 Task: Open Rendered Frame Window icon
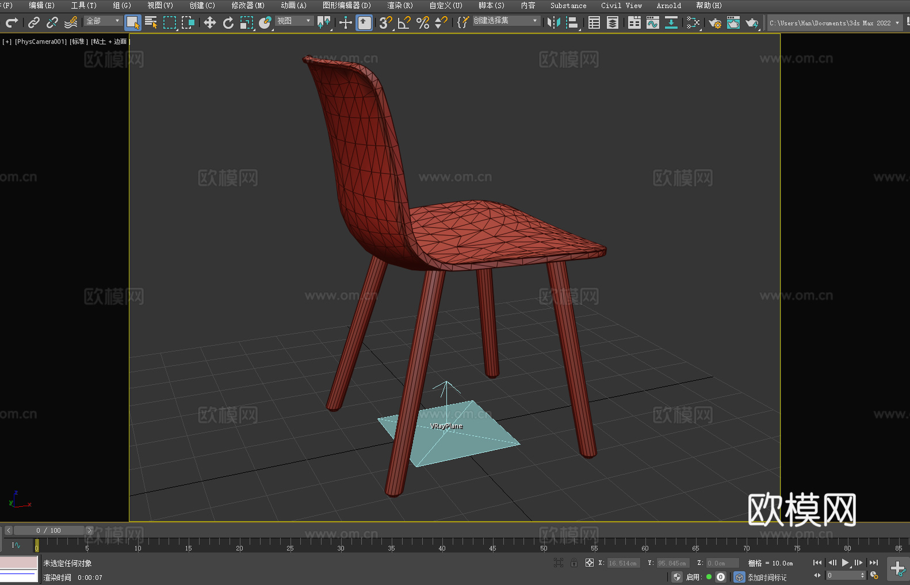pos(733,22)
